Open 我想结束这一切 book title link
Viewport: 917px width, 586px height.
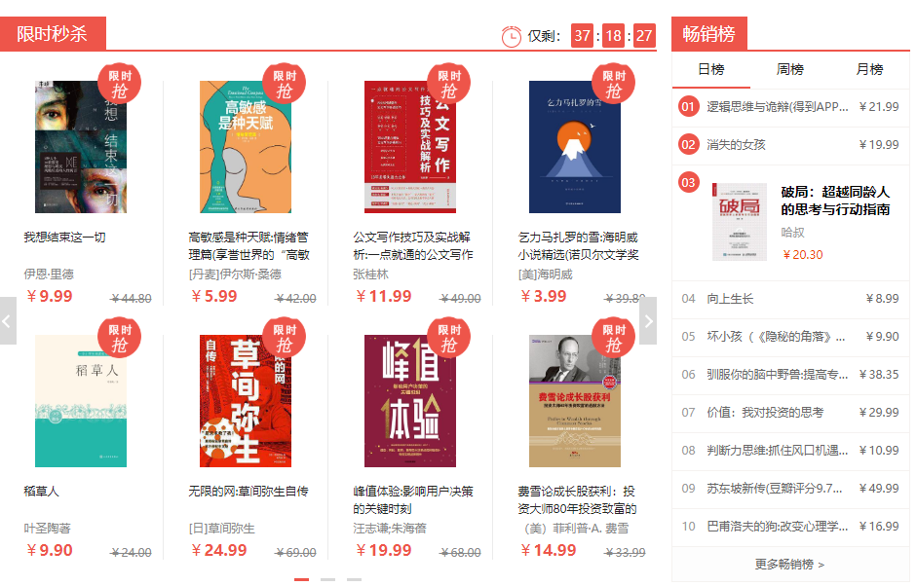point(64,238)
